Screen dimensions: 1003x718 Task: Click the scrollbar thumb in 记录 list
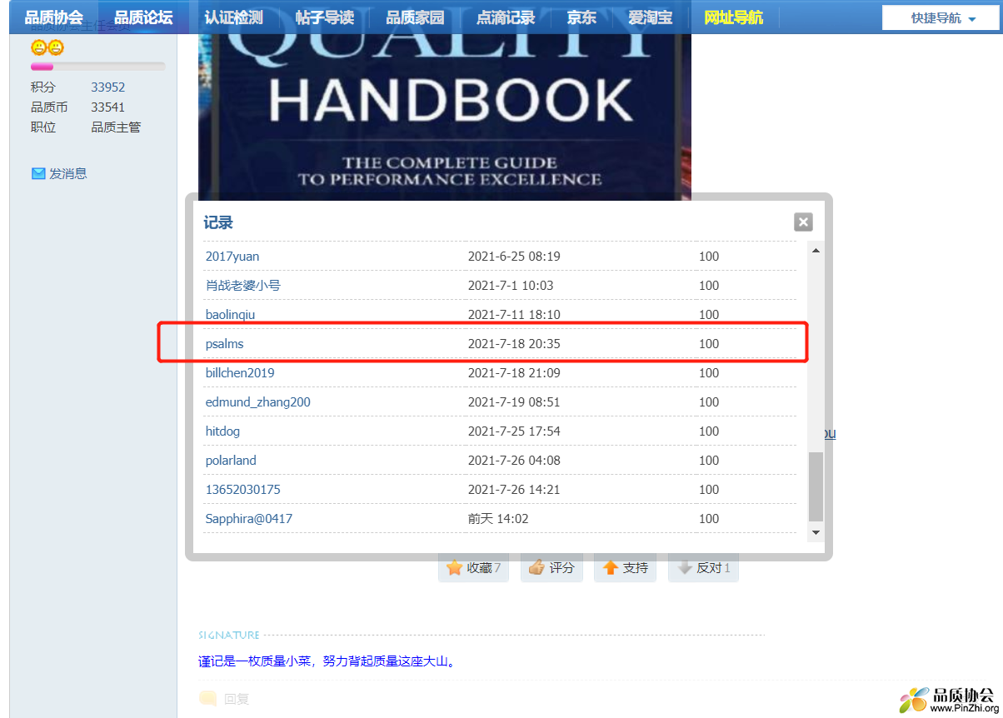[x=816, y=487]
